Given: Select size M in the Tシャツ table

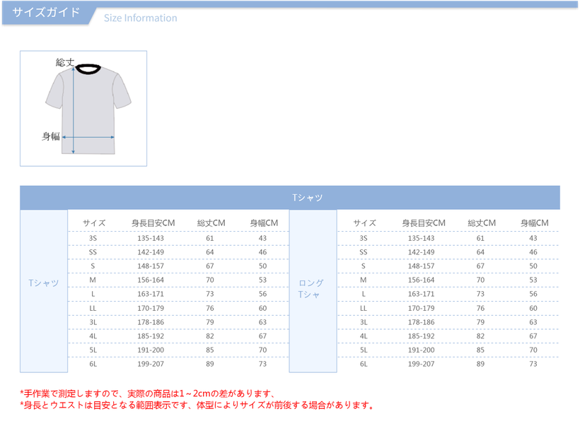Looking at the screenshot, I should coord(93,280).
